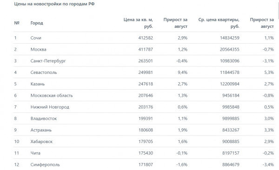Select the Чита city cell
279x170 pixels.
click(x=35, y=153)
